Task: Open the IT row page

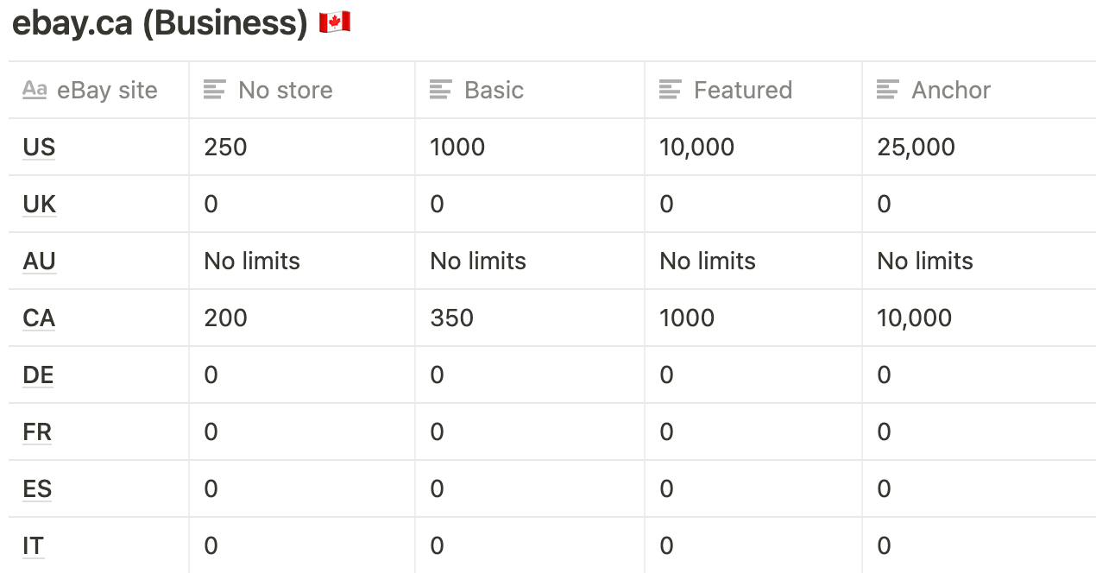Action: pos(33,546)
